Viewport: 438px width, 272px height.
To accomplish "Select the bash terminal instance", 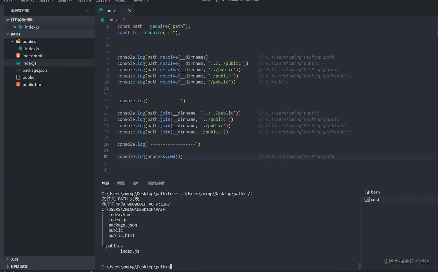I will coord(400,192).
